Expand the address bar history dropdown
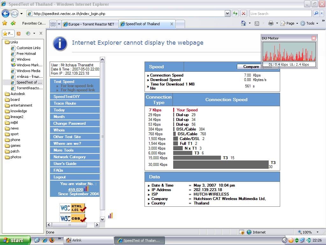 (x=227, y=14)
